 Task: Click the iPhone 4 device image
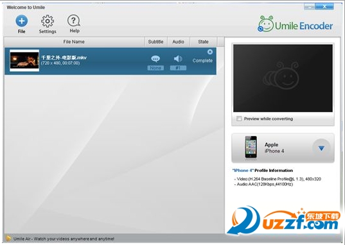251,147
